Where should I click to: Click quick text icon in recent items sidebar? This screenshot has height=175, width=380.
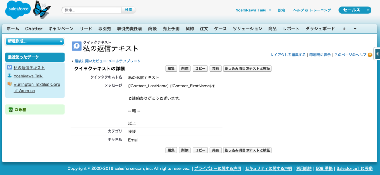coord(9,67)
